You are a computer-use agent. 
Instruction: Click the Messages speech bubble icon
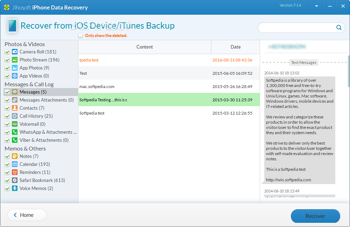(15, 92)
